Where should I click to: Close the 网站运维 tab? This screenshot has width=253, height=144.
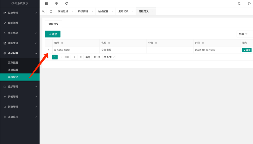click(x=72, y=12)
